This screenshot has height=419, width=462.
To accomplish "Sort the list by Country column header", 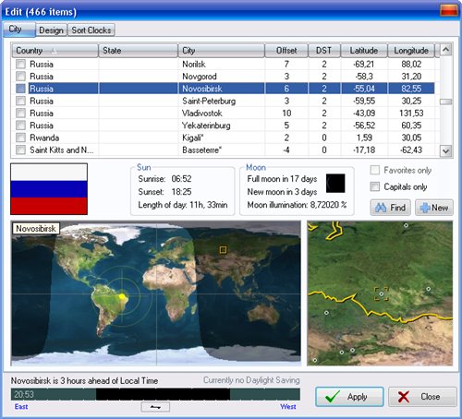I will click(55, 51).
